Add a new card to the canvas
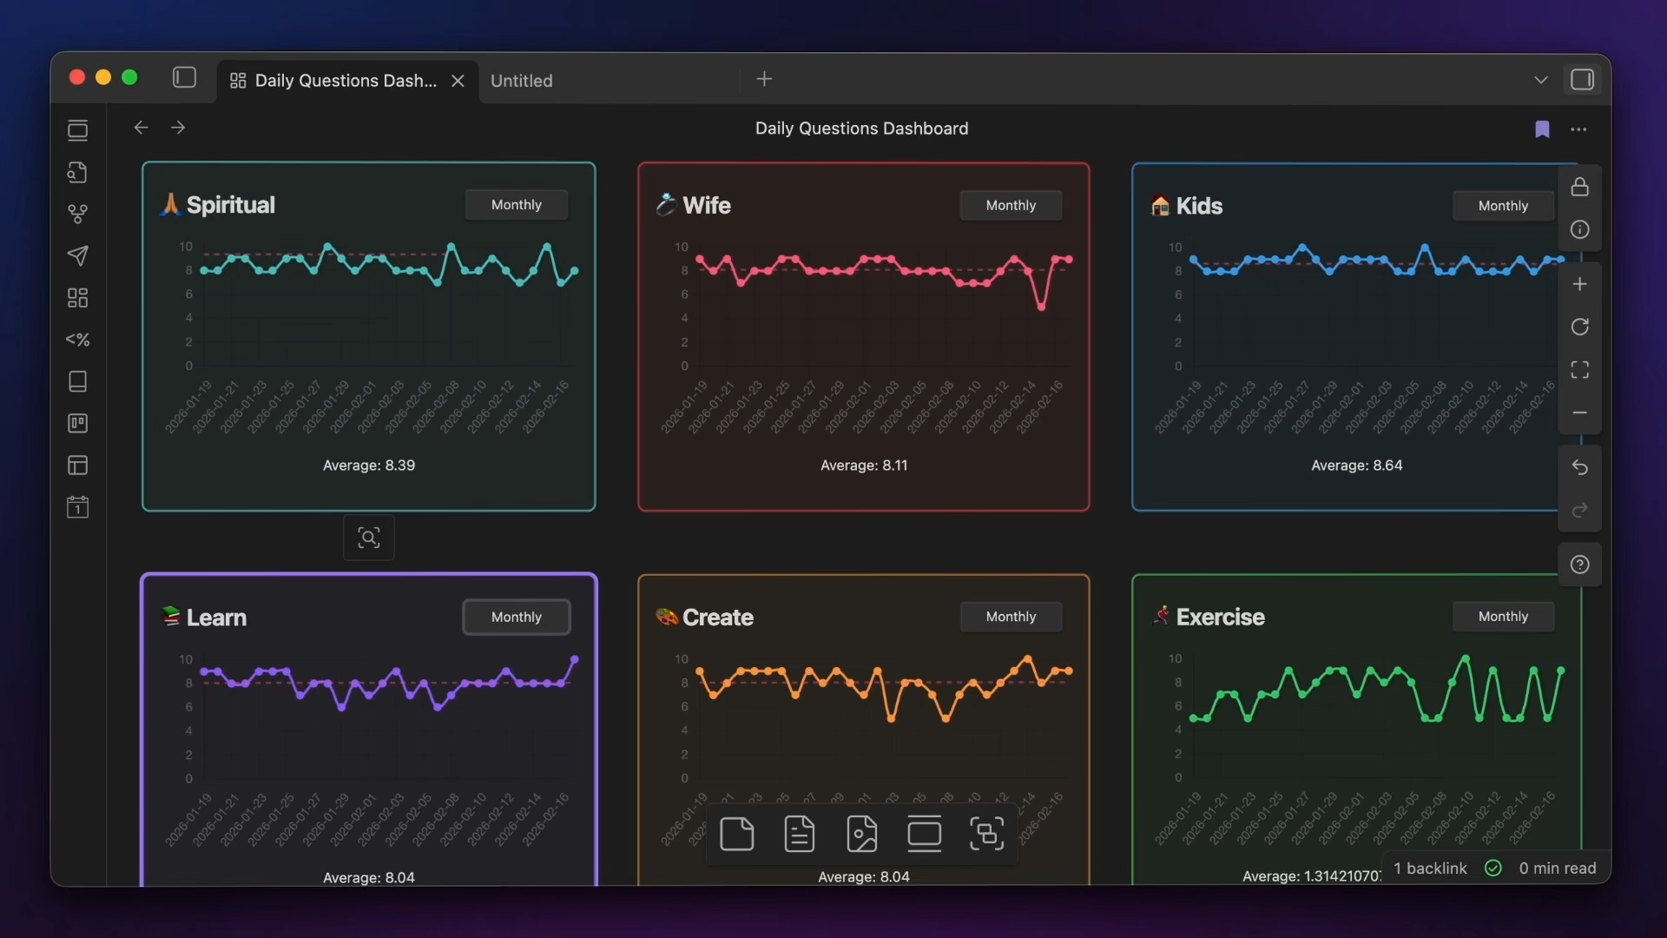 tap(737, 835)
